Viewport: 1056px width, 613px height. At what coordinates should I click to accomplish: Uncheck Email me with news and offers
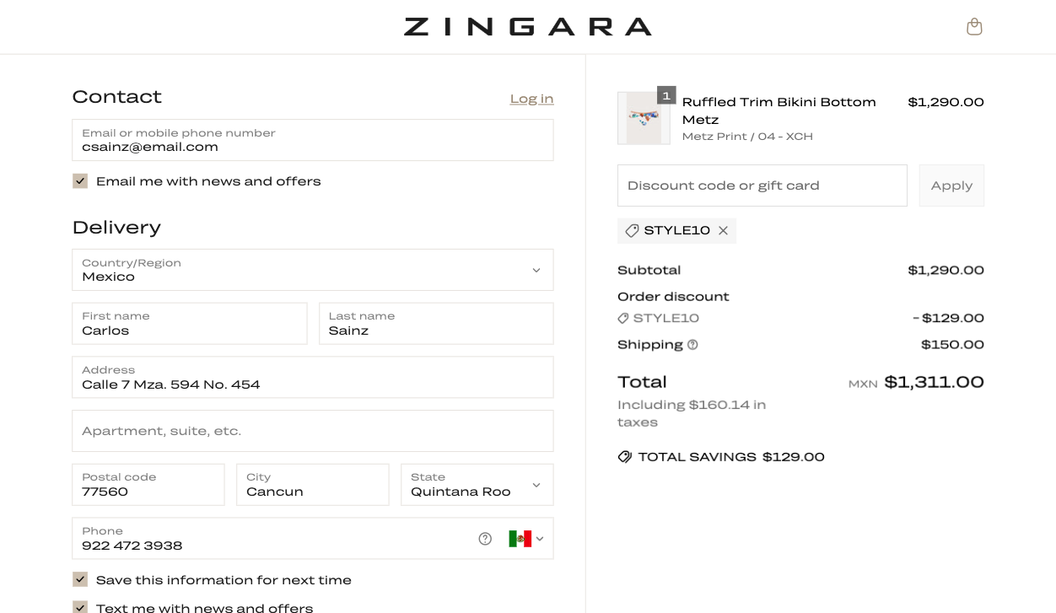[x=80, y=181]
